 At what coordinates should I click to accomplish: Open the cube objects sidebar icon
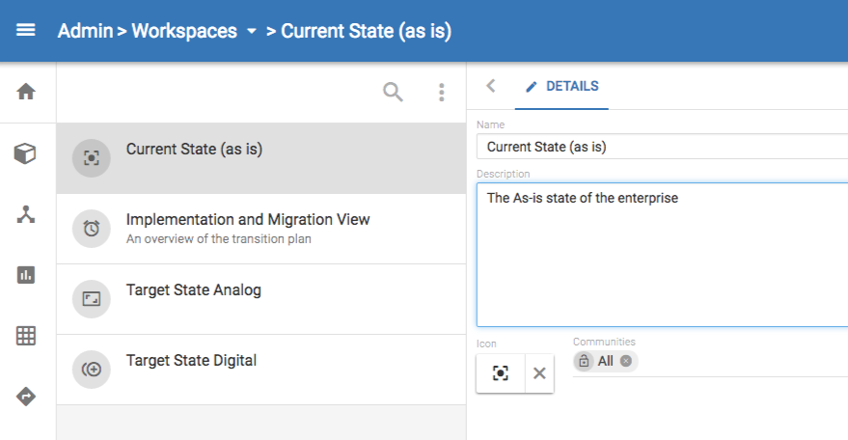26,153
